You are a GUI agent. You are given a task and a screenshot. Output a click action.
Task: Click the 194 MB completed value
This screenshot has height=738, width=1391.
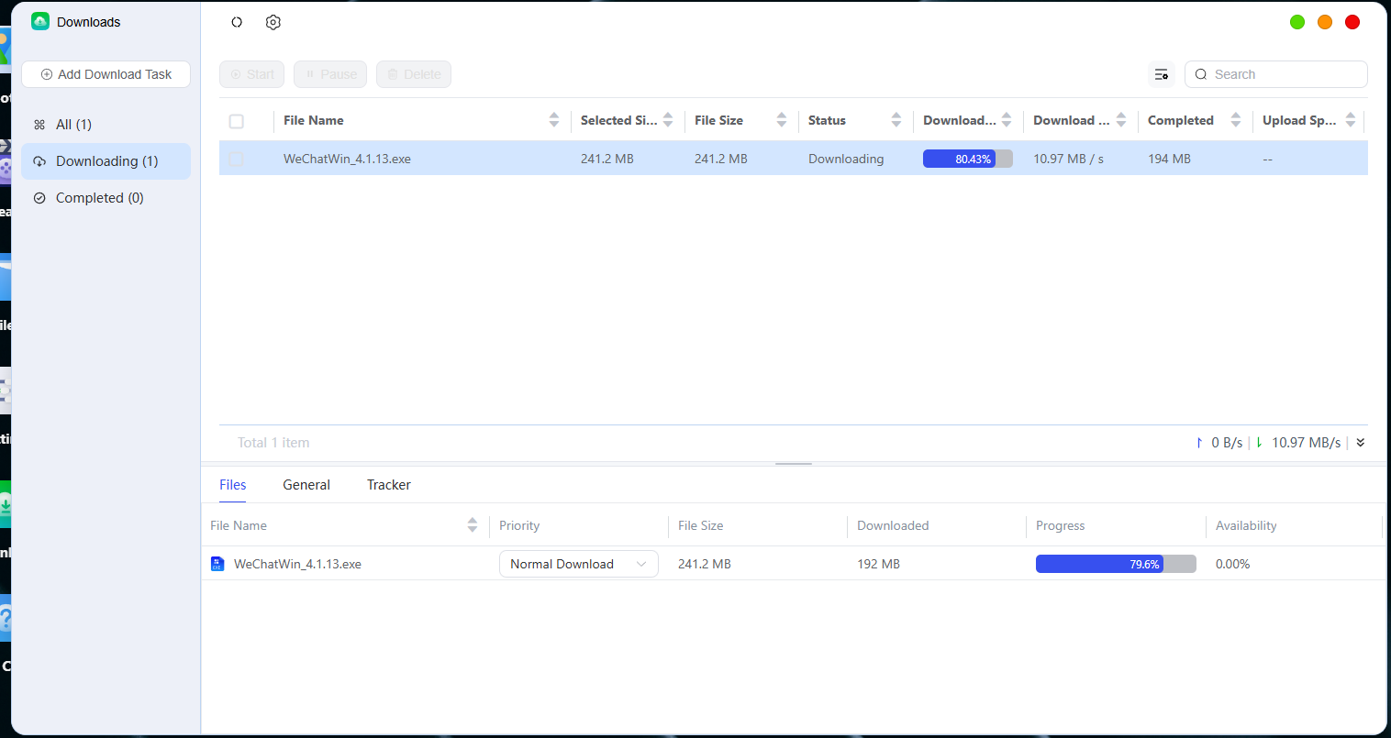(1169, 159)
